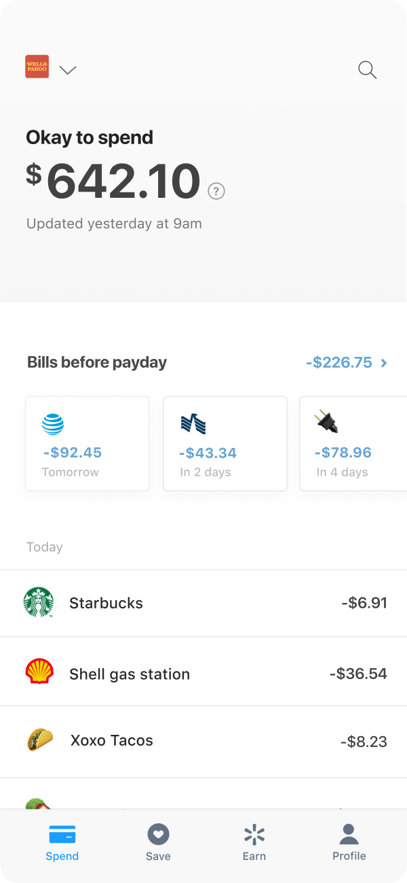Expand the account switcher chevron
The width and height of the screenshot is (407, 883).
coord(68,69)
